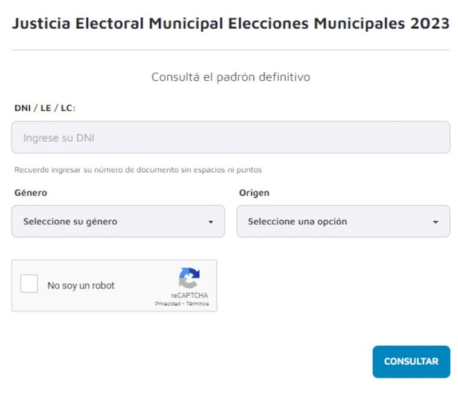Check the "No soy un robot" checkbox
Screen dimensions: 458x394
coord(29,284)
